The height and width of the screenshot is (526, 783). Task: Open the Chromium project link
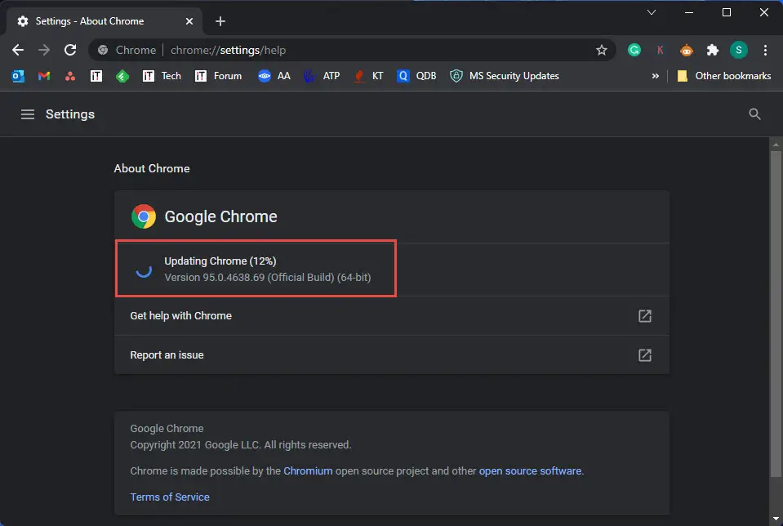tap(308, 470)
